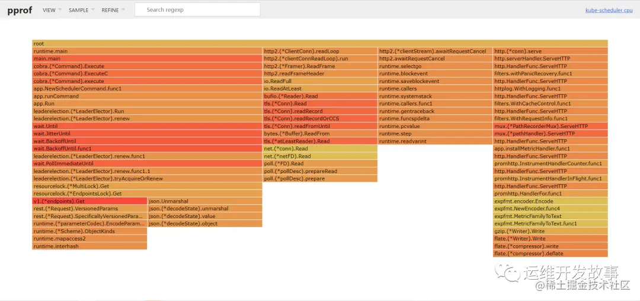Click app.installMetricHandler.func1 frame

(x=550, y=149)
